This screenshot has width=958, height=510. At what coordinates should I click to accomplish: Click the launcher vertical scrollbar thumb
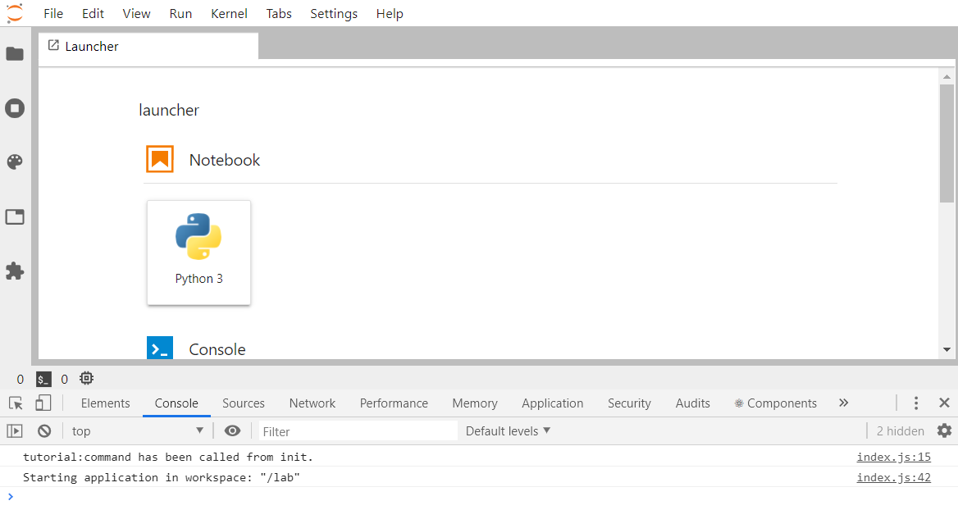[x=947, y=143]
